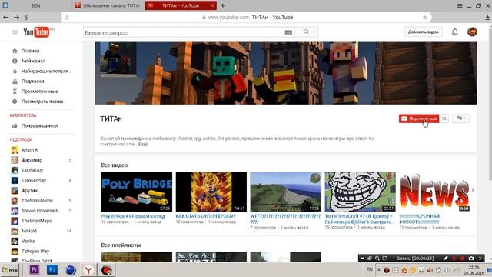Image resolution: width=492 pixels, height=277 pixels.
Task: Click the recorder zoom magnifier icon
Action: tap(377, 259)
